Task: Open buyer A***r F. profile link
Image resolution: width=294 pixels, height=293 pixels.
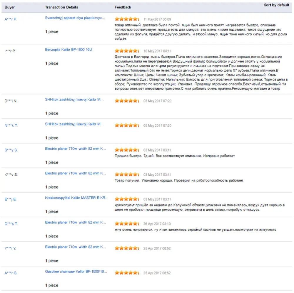Action: [11, 19]
